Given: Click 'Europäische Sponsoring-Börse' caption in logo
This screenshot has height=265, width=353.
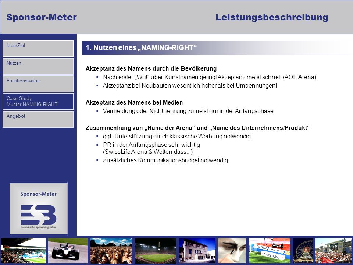Looking at the screenshot, I should [x=39, y=227].
